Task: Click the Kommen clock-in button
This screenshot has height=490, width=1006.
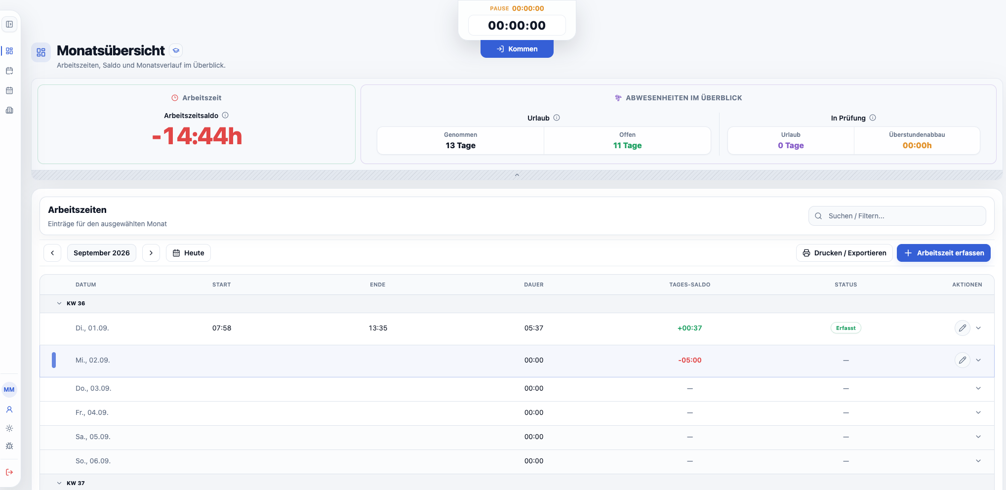Action: (x=517, y=49)
